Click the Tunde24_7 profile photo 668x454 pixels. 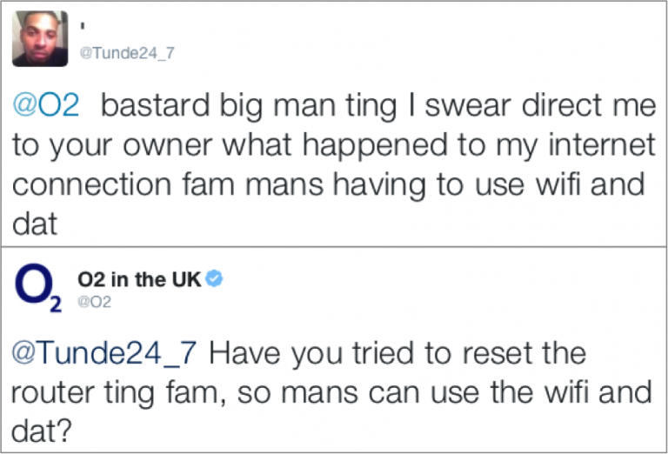coord(40,39)
